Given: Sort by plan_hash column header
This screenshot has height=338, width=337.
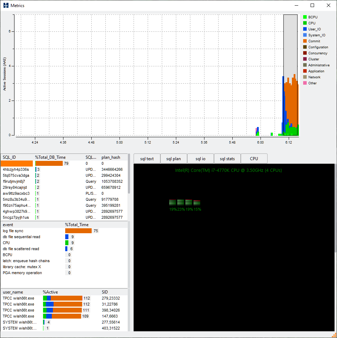Looking at the screenshot, I should pyautogui.click(x=111, y=157).
